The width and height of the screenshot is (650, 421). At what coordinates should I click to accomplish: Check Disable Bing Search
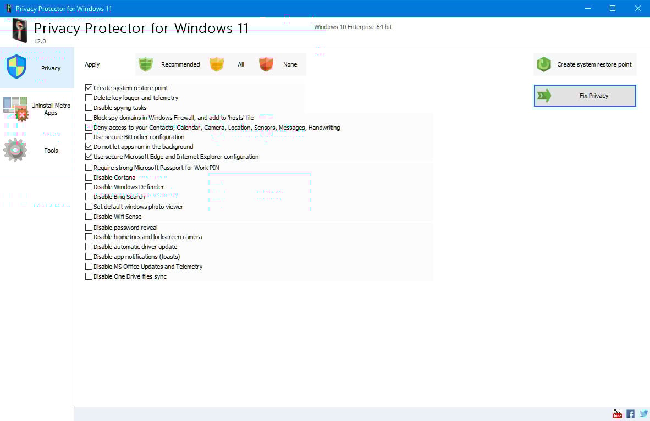click(89, 197)
